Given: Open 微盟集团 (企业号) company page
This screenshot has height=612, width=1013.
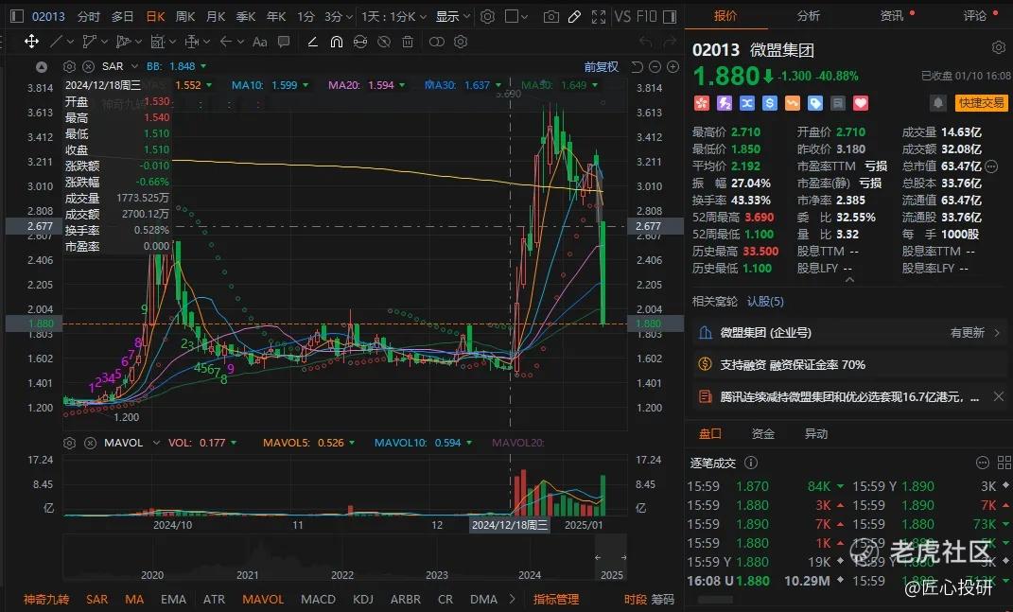Looking at the screenshot, I should (x=848, y=333).
